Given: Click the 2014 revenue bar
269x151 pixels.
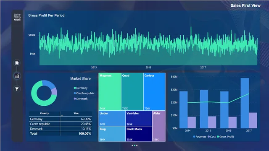Looking at the screenshot, I should 183,109.
